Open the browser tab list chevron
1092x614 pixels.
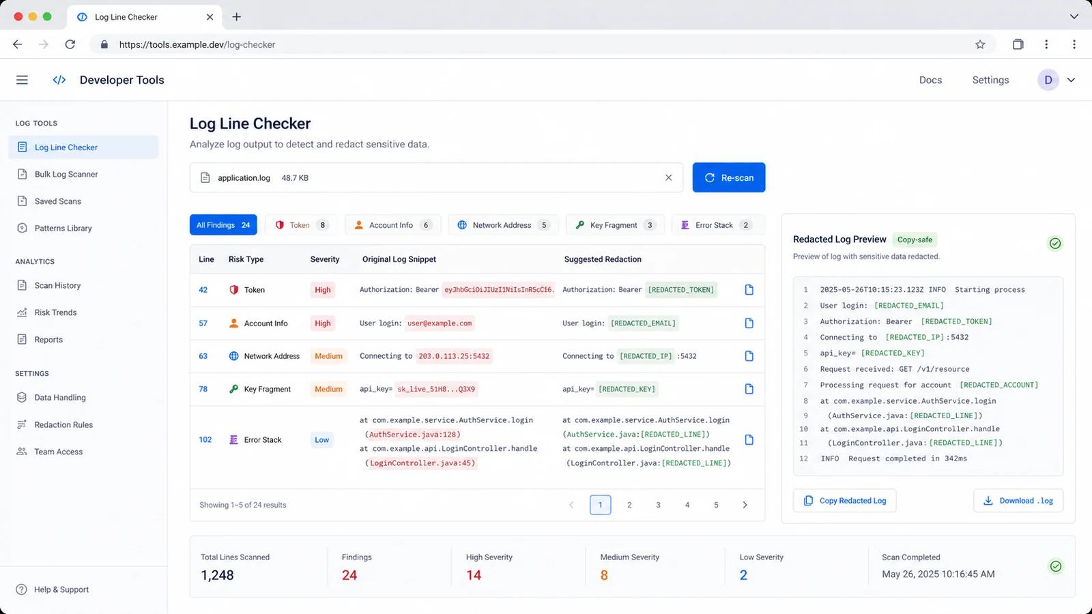pos(1074,16)
